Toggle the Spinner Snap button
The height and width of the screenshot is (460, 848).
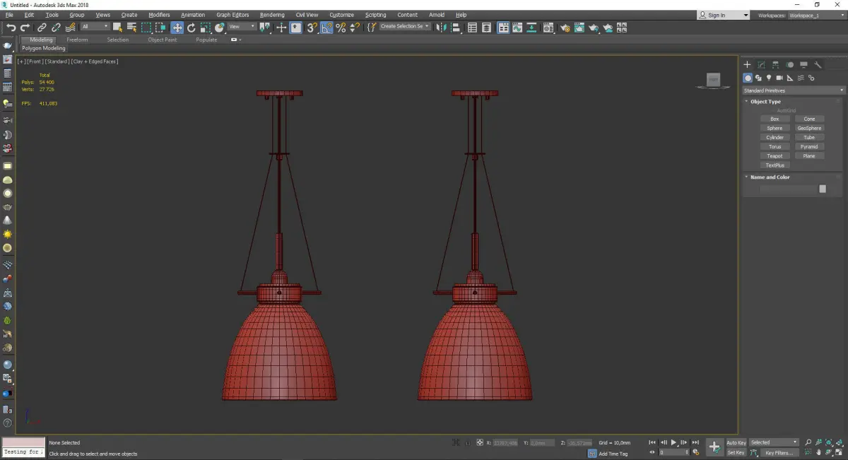pos(355,28)
